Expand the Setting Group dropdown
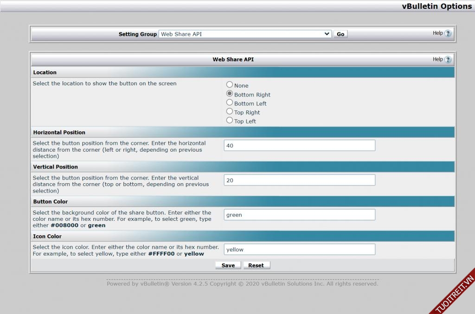 (245, 34)
